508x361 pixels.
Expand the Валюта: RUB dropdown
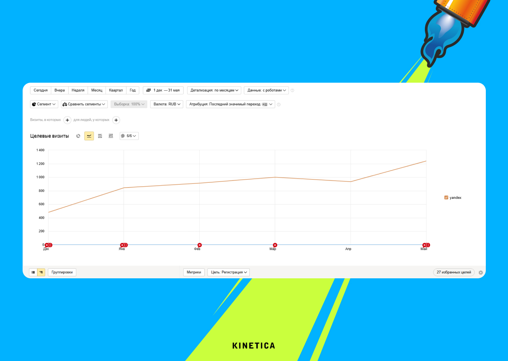tap(167, 104)
